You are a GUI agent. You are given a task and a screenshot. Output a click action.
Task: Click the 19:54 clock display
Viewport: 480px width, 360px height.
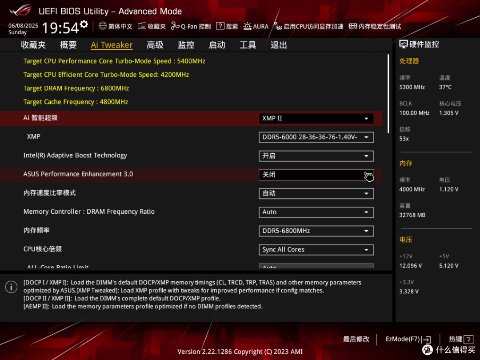click(x=60, y=28)
